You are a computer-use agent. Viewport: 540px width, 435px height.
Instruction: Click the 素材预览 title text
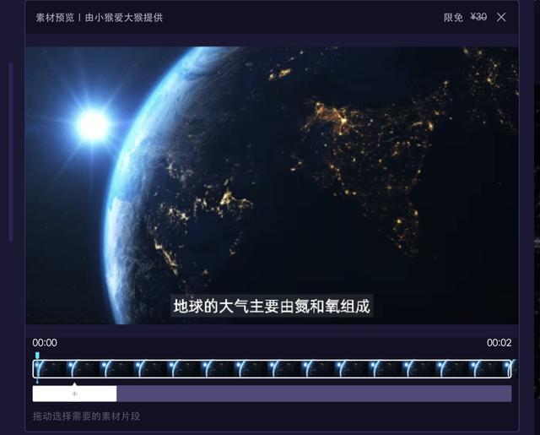pyautogui.click(x=55, y=18)
